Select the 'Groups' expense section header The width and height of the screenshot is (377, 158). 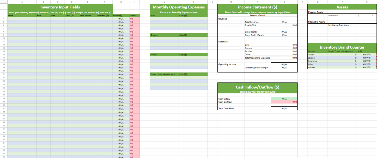164,35
